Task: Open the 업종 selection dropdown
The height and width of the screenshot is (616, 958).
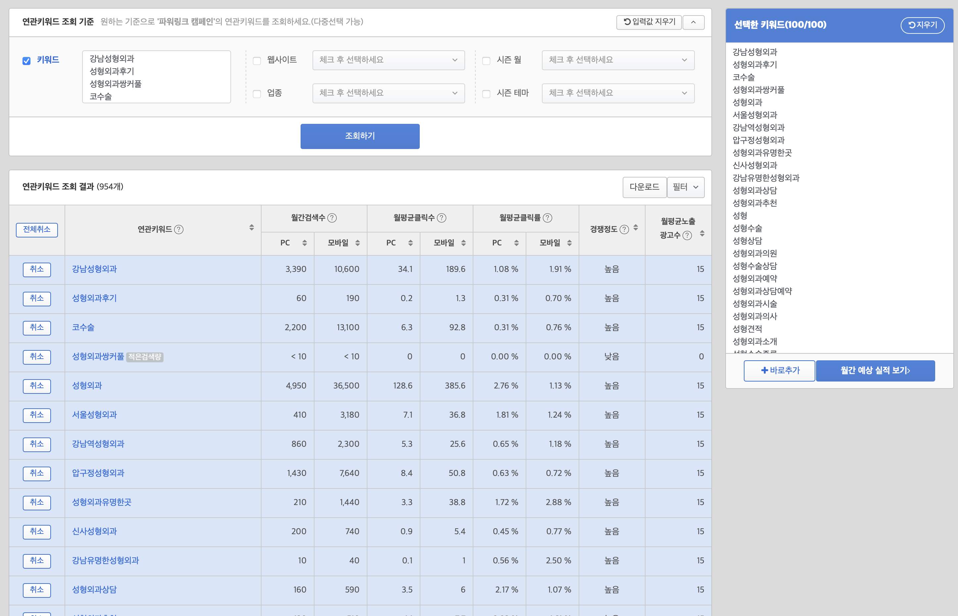Action: (x=388, y=93)
